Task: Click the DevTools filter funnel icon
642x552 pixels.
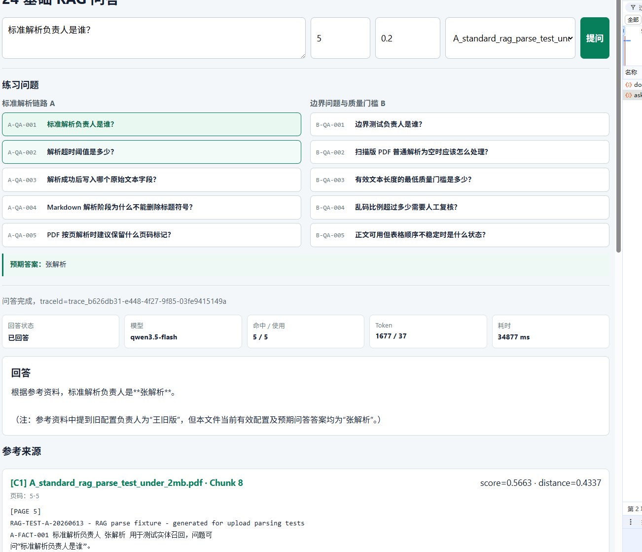Action: (x=633, y=7)
